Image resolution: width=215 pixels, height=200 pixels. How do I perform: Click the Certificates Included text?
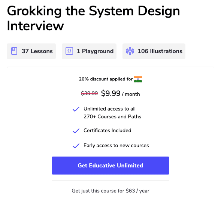click(x=107, y=130)
